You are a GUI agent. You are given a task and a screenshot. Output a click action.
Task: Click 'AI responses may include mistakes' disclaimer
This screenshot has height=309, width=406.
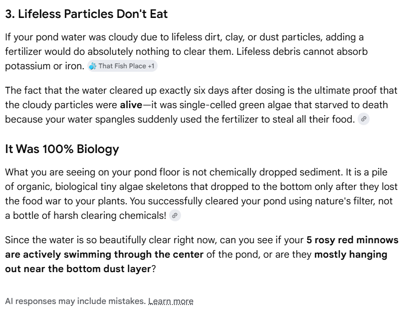click(75, 301)
